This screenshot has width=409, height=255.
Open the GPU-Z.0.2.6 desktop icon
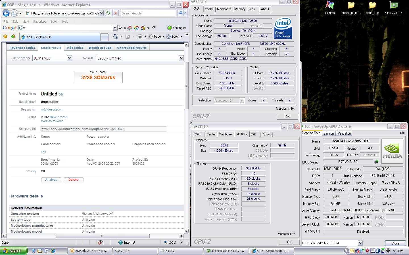point(394,8)
